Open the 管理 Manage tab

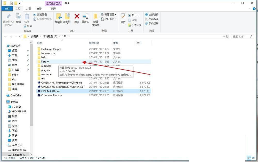click(x=53, y=9)
